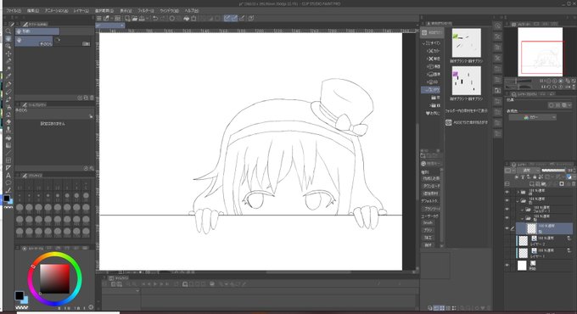Open the レイヤー (Layer) menu
577x314 pixels.
point(81,11)
